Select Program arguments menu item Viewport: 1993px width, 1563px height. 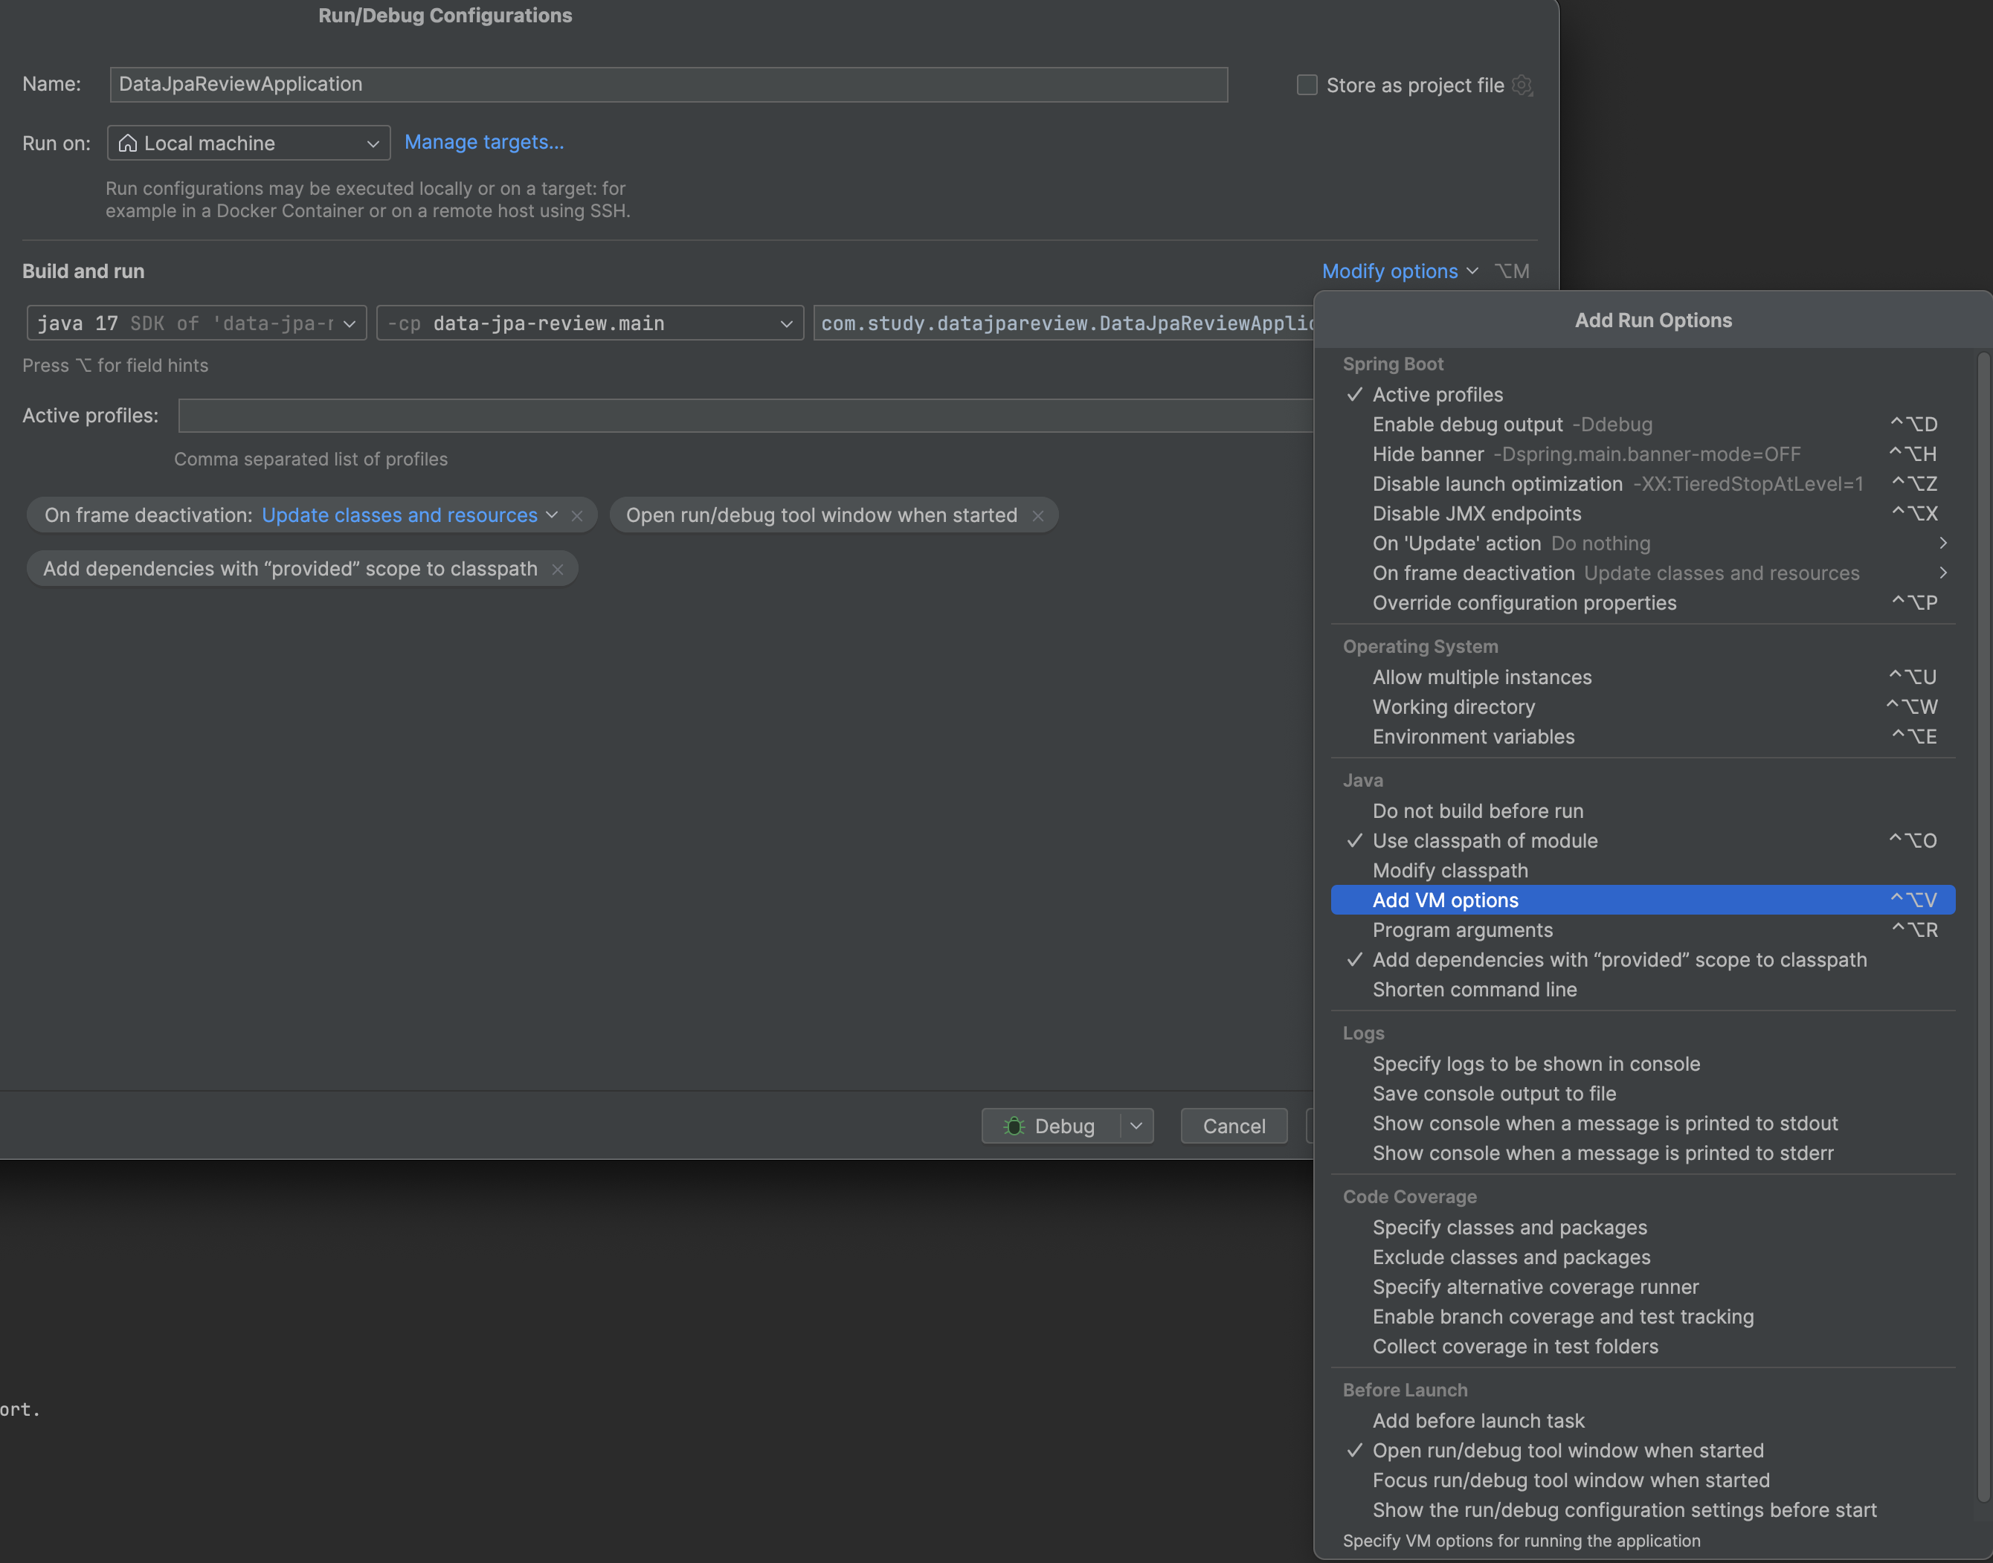click(1643, 931)
